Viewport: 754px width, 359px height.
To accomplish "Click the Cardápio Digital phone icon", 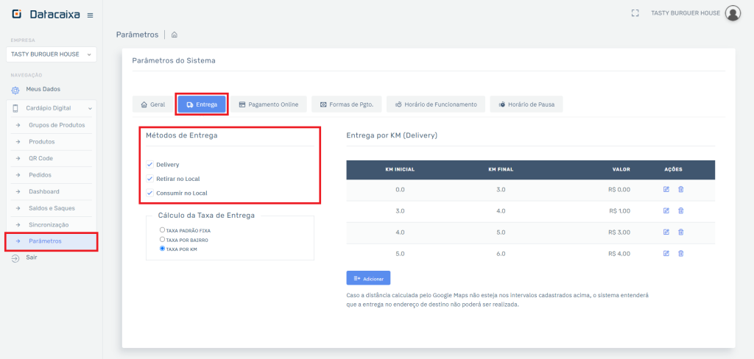I will tap(15, 108).
